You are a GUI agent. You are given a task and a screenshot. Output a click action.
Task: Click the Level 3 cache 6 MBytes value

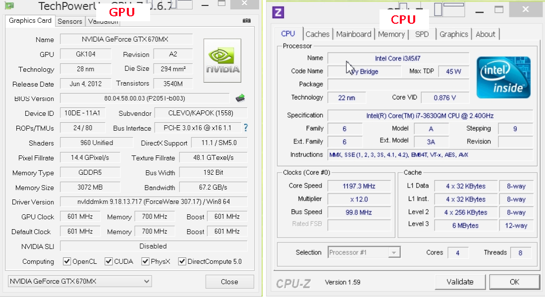coord(465,225)
